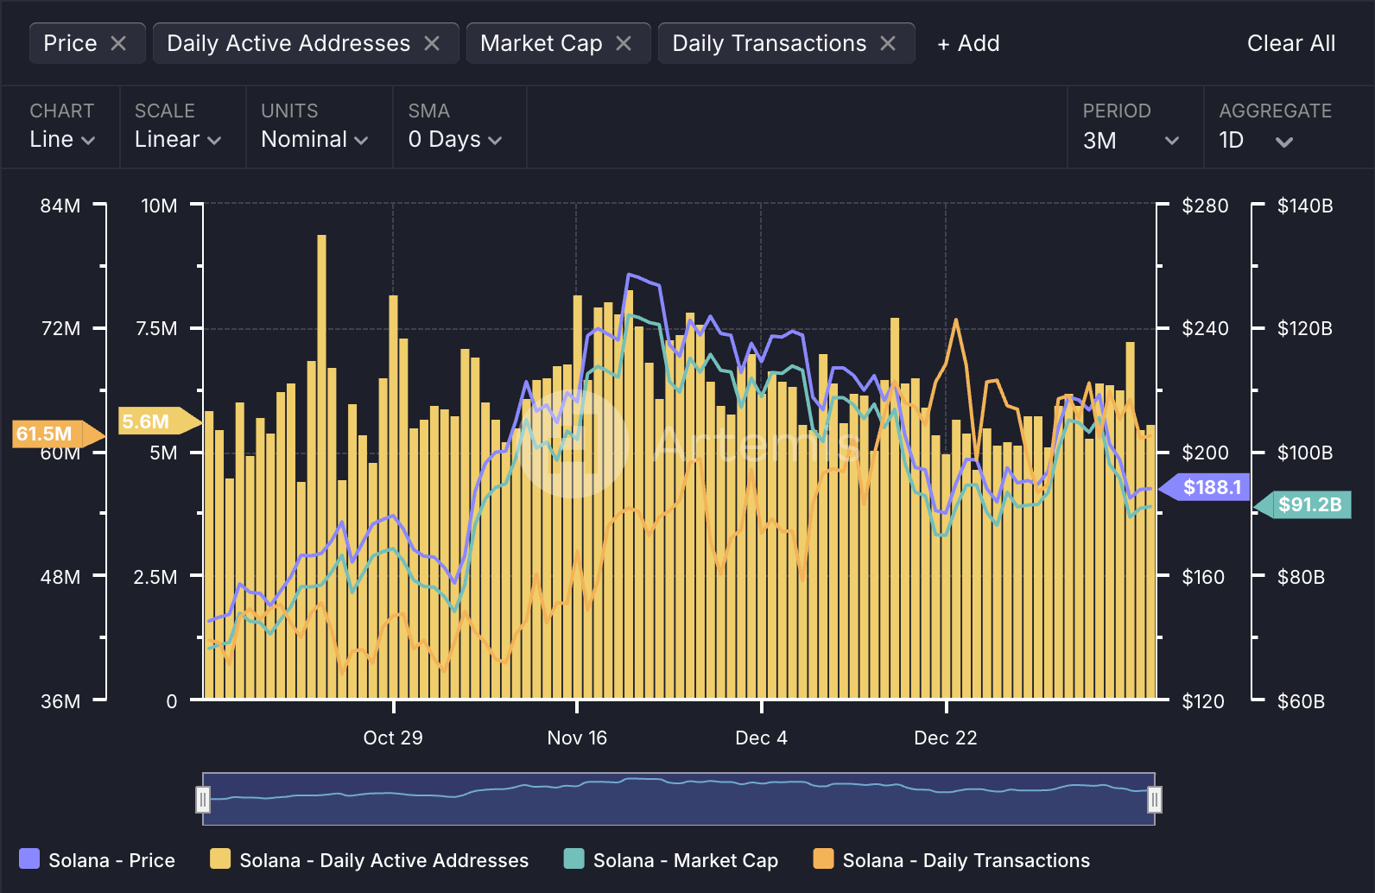
Task: Clear all selected metrics
Action: point(1291,43)
